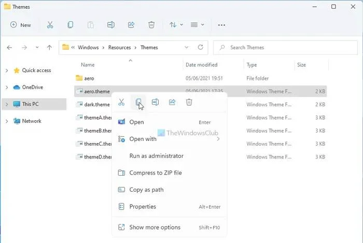Open the Layout and view options dropdown
The height and width of the screenshot is (243, 363).
(197, 25)
